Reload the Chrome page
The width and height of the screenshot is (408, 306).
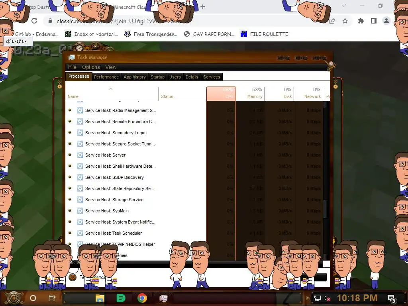point(34,21)
